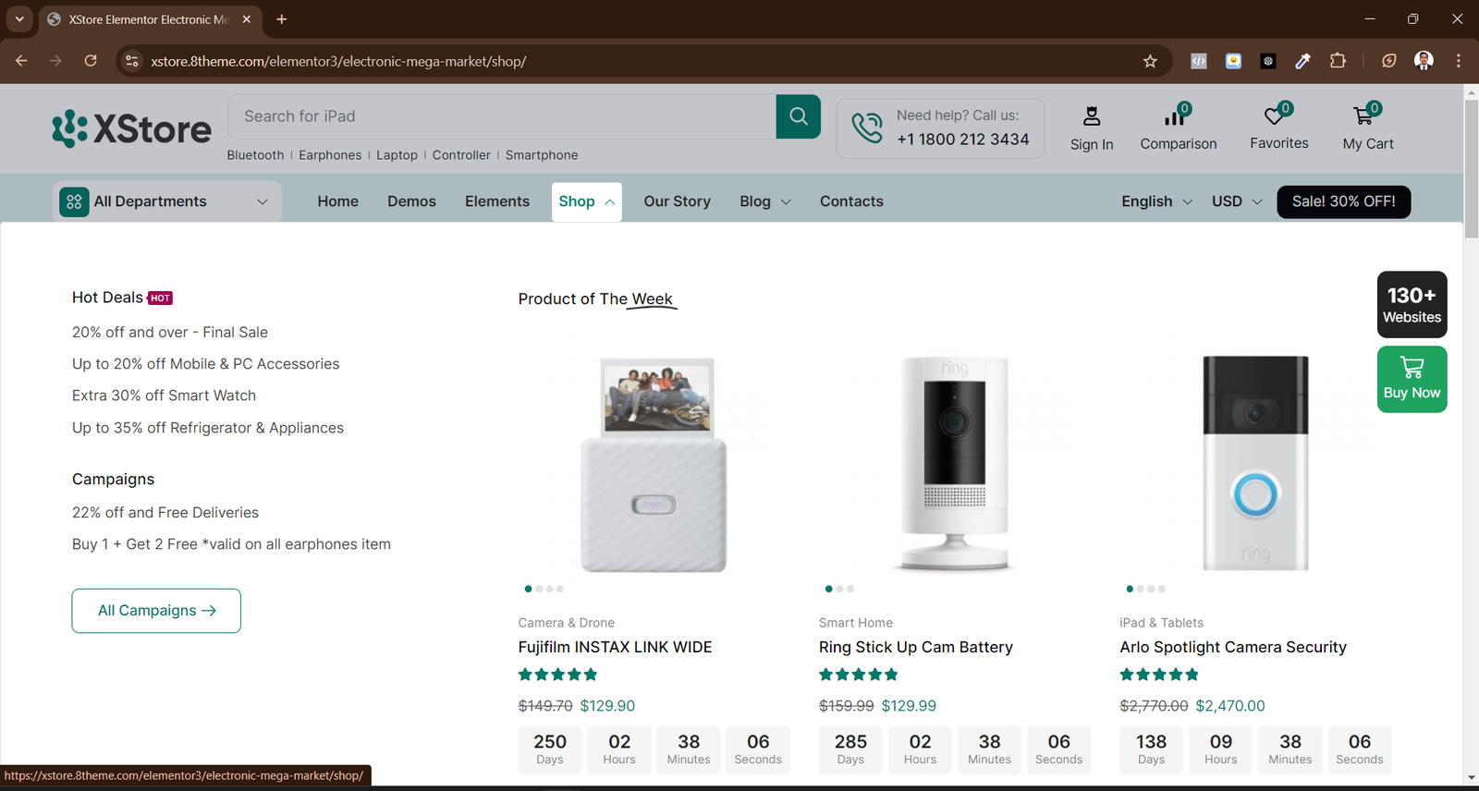Open the Sign In account icon
The image size is (1479, 791).
tap(1092, 117)
